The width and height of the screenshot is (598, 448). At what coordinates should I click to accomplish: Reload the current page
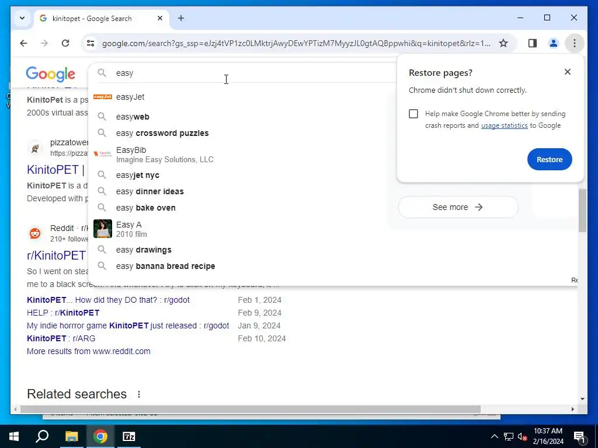point(65,43)
